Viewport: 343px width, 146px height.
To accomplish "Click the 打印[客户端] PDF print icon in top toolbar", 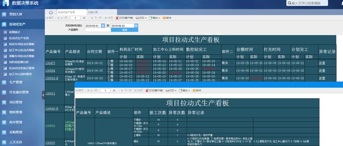I will coord(117,18).
